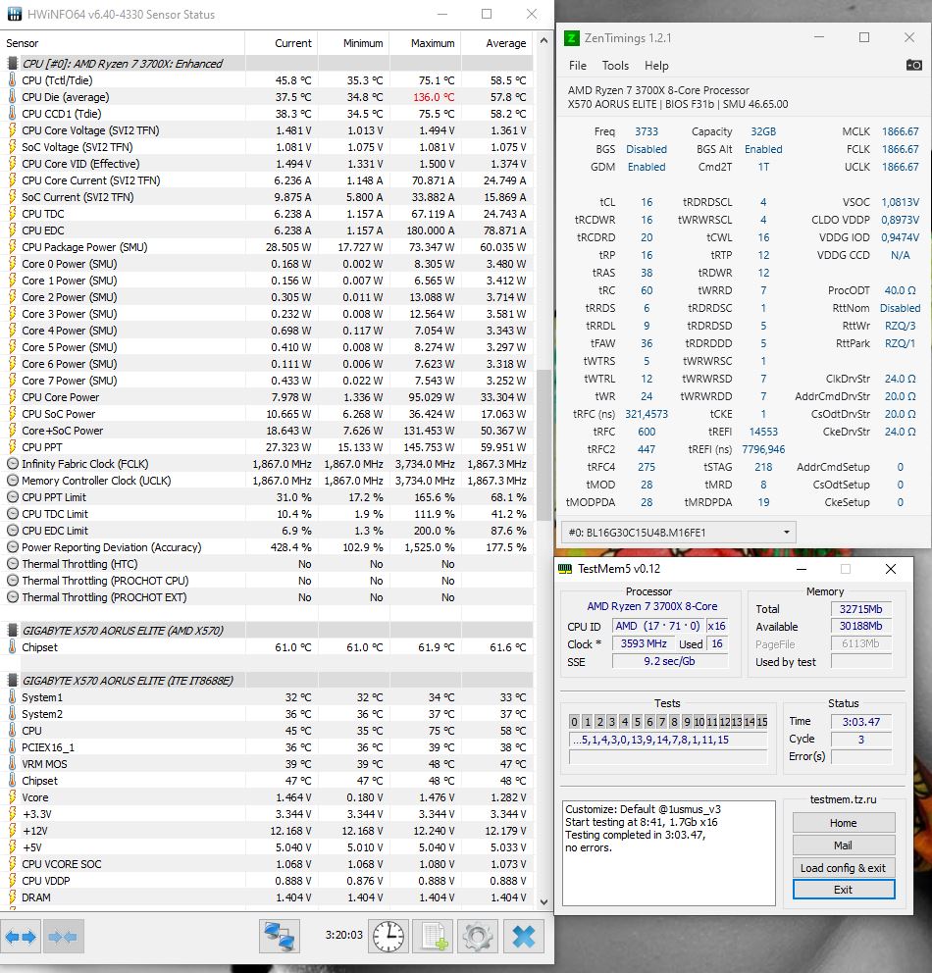The image size is (932, 973).
Task: Click lightning icon for CPU Core Voltage
Action: [12, 130]
